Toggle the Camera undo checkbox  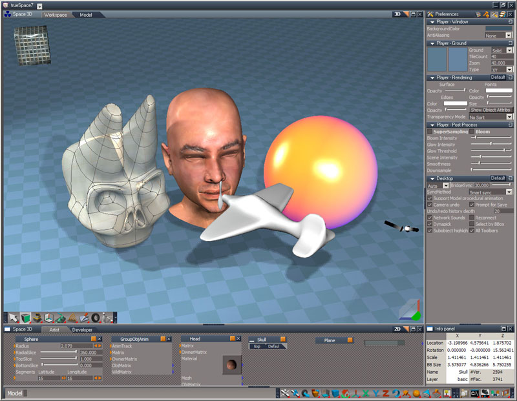[x=430, y=205]
